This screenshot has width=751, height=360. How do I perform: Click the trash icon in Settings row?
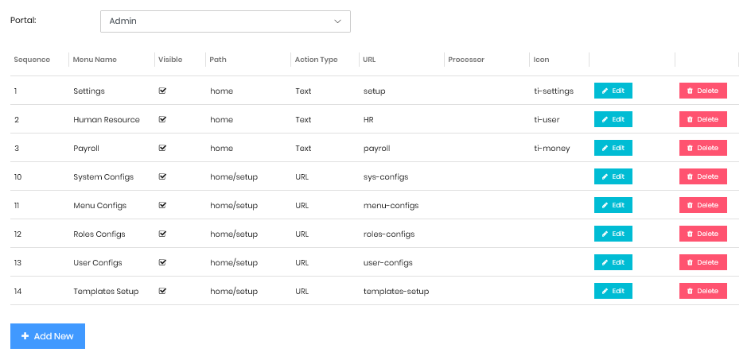pos(690,91)
